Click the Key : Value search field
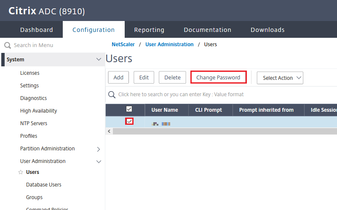337x210 pixels. (181, 94)
